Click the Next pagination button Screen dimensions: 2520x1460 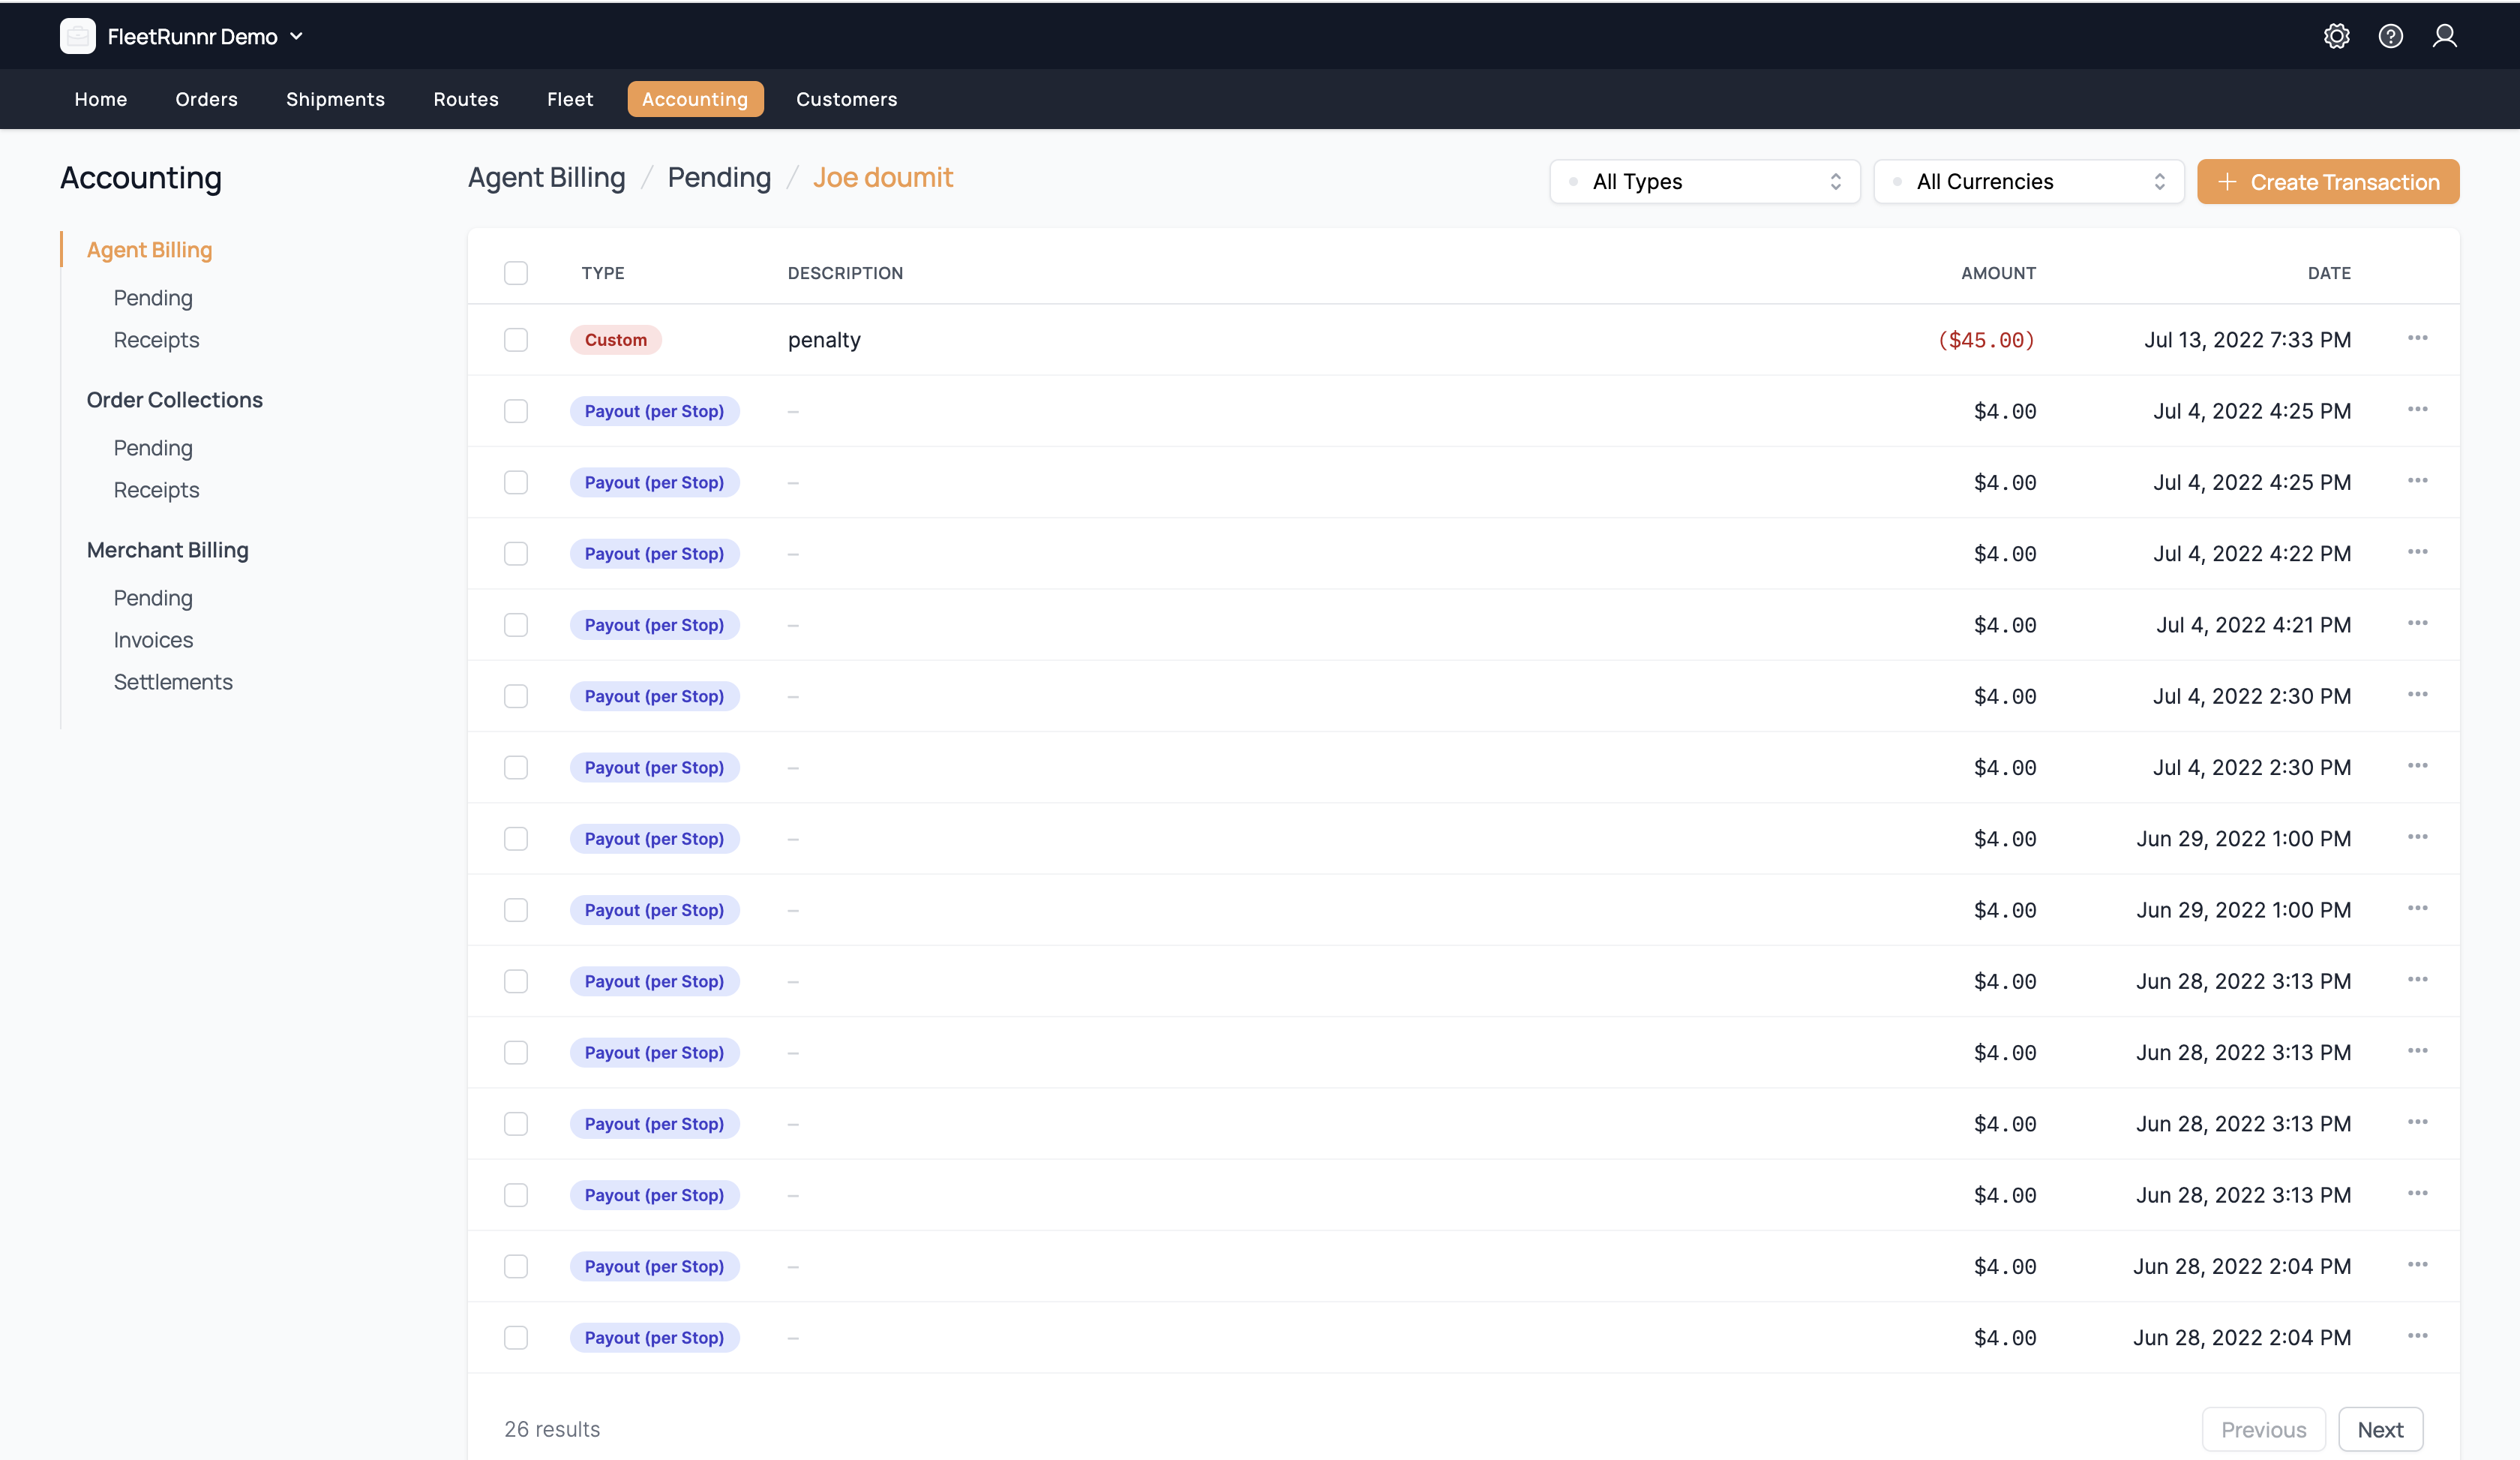pyautogui.click(x=2381, y=1429)
